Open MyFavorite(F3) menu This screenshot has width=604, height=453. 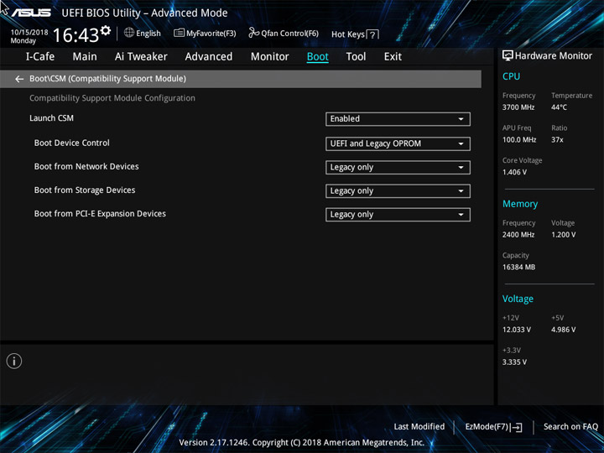pyautogui.click(x=211, y=33)
